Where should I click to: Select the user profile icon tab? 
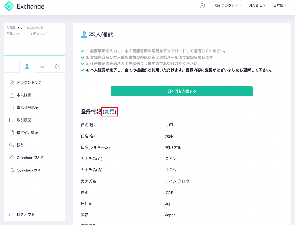(x=27, y=67)
